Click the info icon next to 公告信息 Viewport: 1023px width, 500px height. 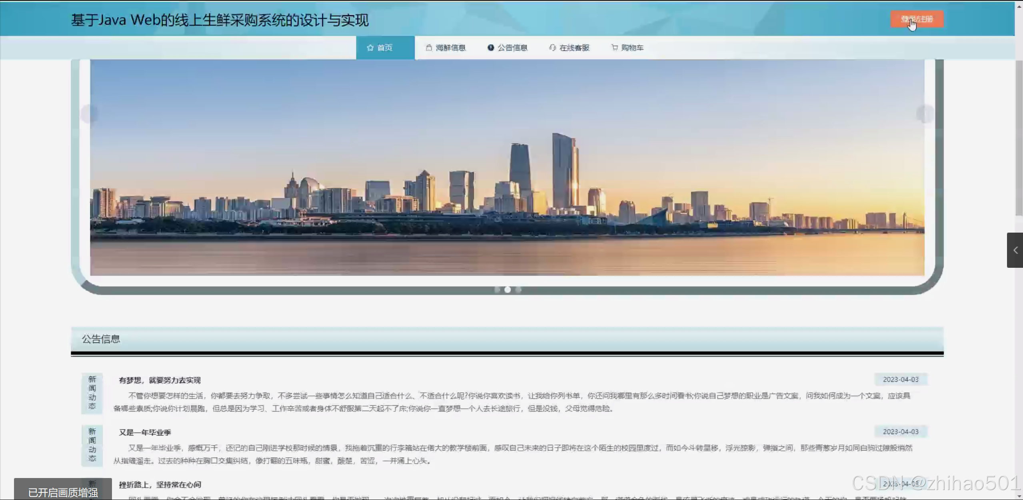pos(491,48)
